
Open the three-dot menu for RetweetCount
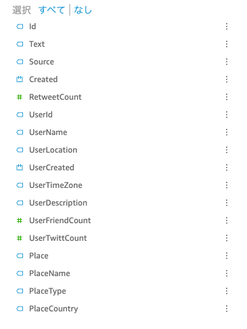click(227, 97)
